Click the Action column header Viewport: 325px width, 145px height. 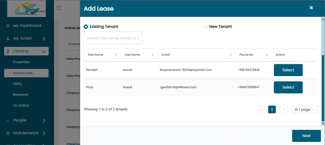[x=280, y=55]
